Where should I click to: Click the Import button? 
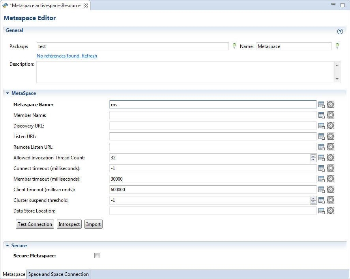coord(93,224)
